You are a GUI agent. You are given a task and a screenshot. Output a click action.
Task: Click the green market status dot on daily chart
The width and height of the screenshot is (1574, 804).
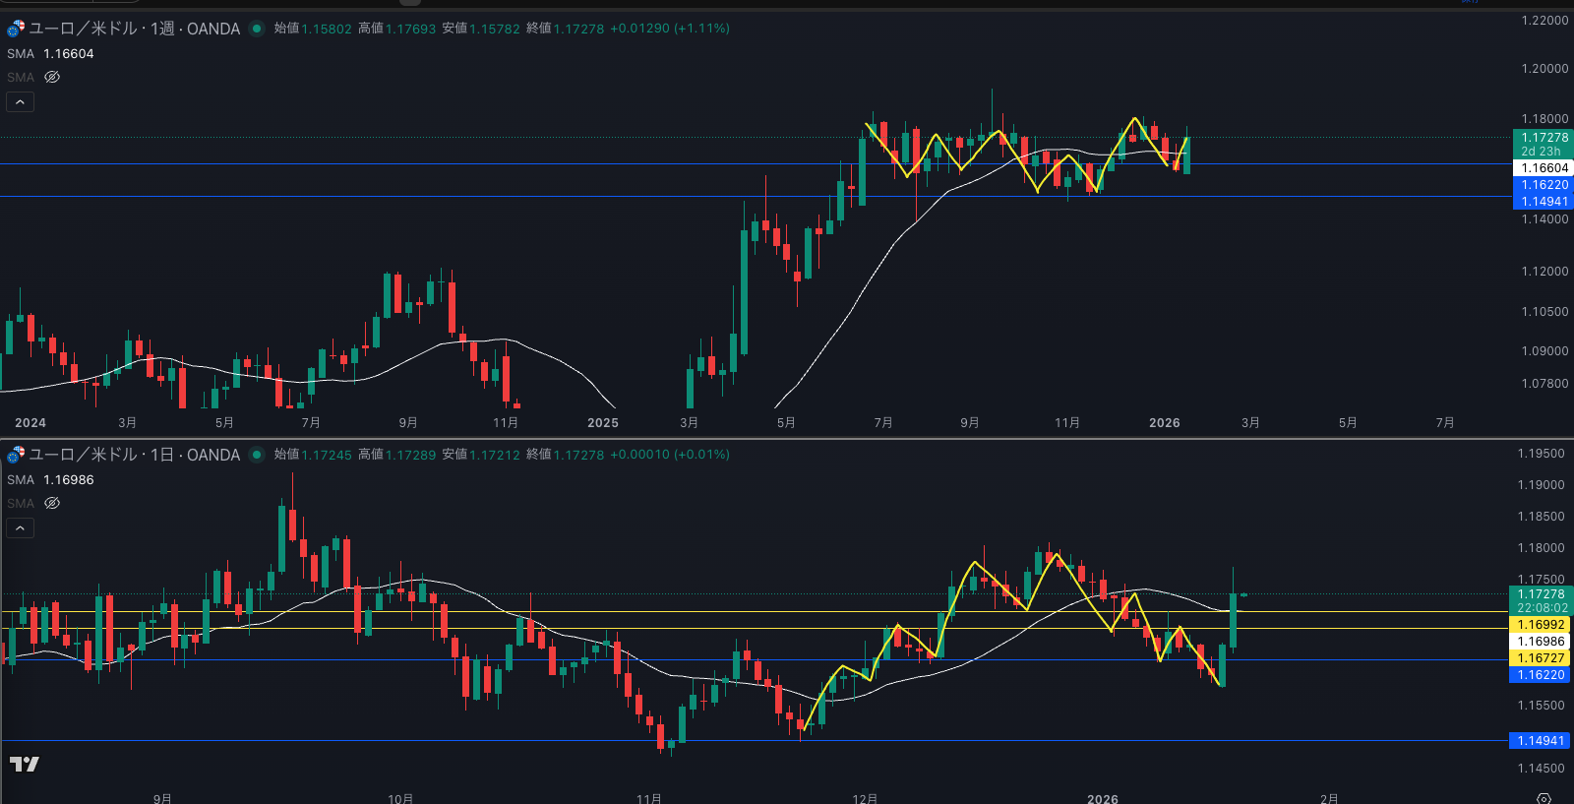click(x=257, y=455)
